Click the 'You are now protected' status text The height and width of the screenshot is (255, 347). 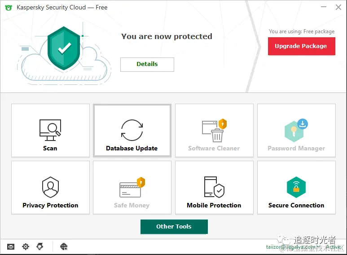click(167, 36)
